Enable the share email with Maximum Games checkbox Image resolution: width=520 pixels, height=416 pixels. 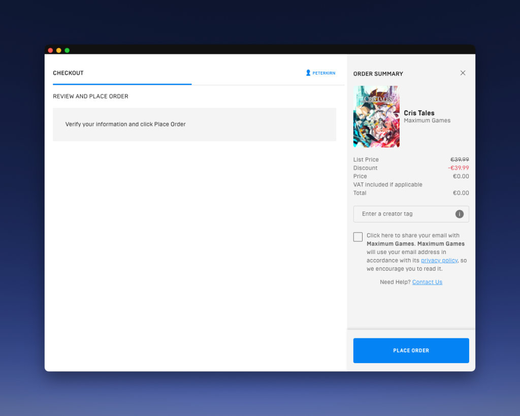click(x=358, y=237)
